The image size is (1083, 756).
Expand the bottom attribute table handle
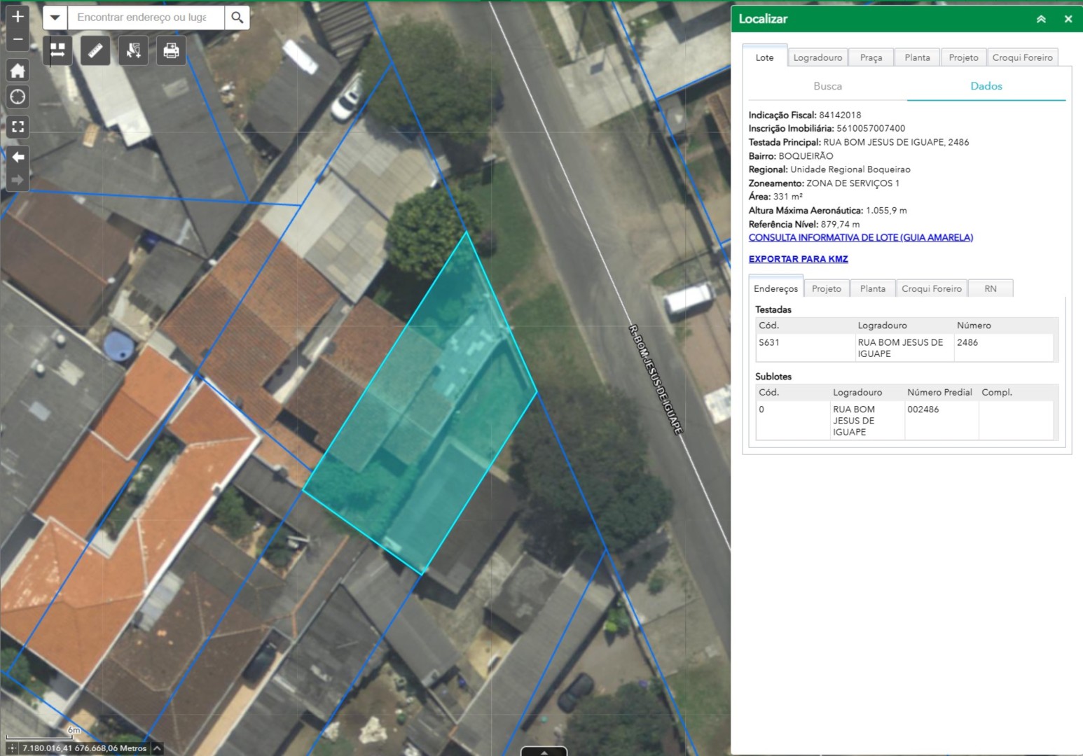point(544,752)
